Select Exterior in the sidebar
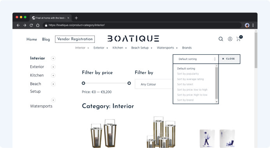Screen dimensions: 270x148 [37, 67]
